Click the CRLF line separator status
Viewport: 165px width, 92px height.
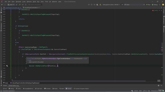click(x=140, y=91)
